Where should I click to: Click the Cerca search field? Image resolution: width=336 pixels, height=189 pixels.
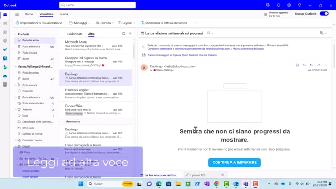(x=98, y=5)
